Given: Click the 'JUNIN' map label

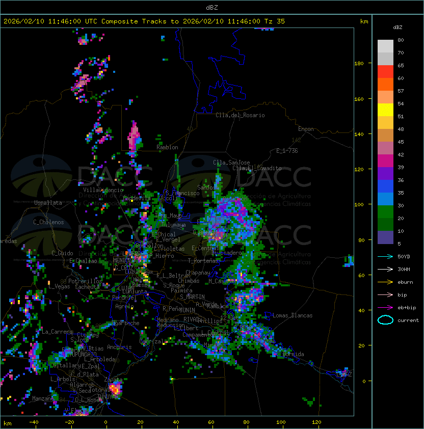Looking at the screenshot, I should point(187,310).
